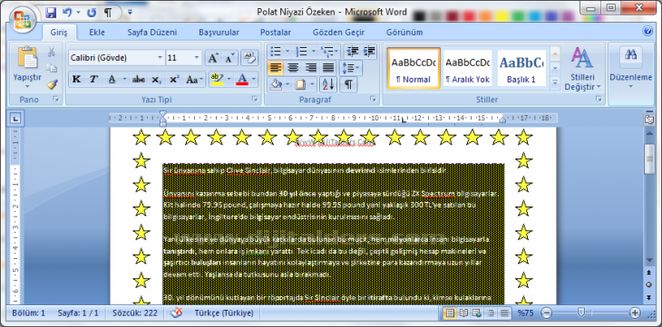Expand highlight color dropdown arrow
The image size is (662, 327).
click(x=229, y=80)
